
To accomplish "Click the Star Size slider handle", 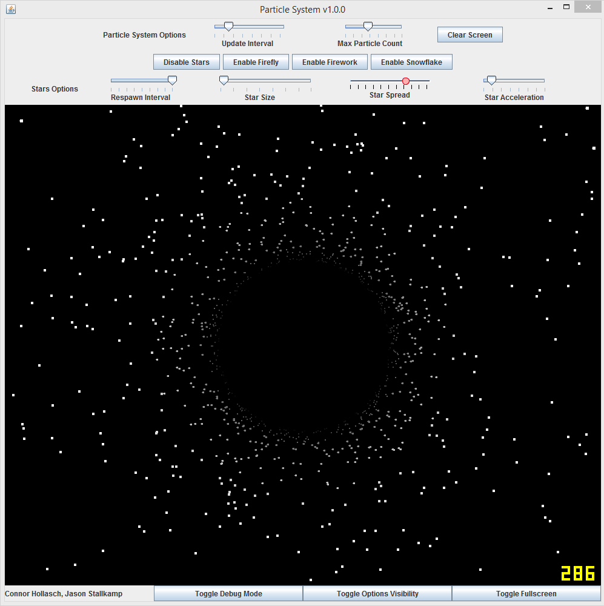I will (224, 81).
